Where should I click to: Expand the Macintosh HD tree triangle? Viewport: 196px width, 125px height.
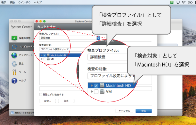coord(42,55)
